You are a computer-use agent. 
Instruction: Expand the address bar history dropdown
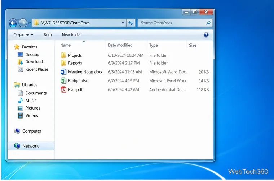coord(123,23)
